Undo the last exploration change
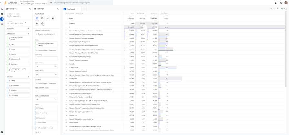Screen dimensions: 289x135 tap(271, 9)
